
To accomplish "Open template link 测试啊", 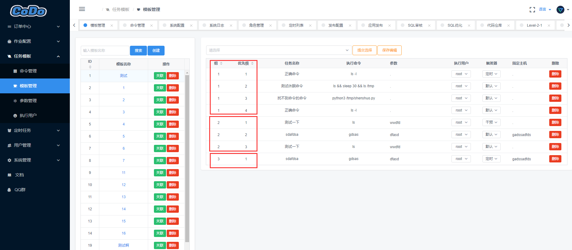I will coord(124,245).
